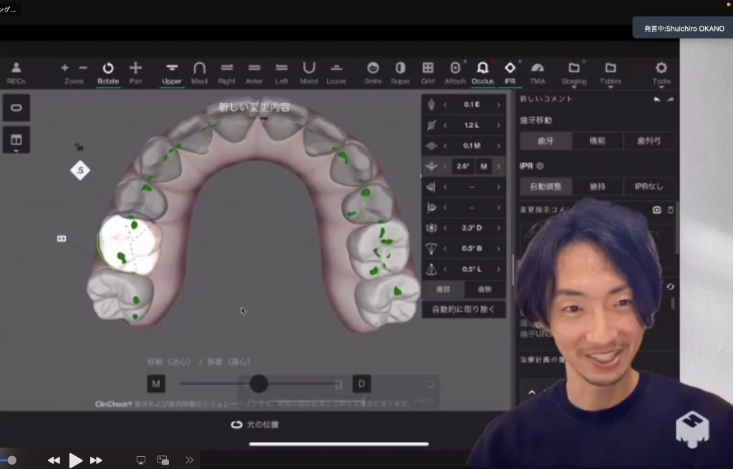The width and height of the screenshot is (733, 469).
Task: Open the split-view layout dropdown
Action: [16, 140]
